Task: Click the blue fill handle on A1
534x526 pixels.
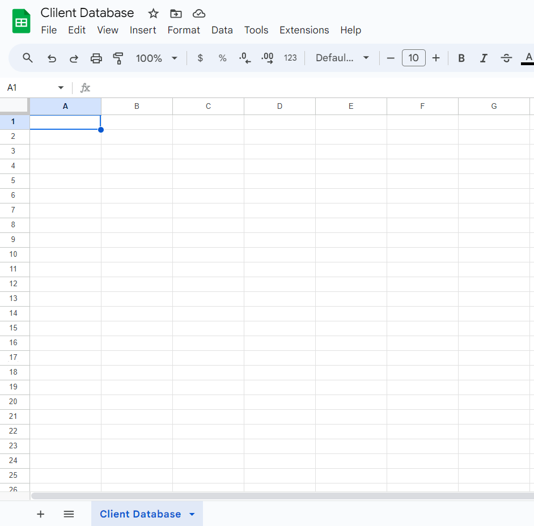Action: tap(101, 130)
